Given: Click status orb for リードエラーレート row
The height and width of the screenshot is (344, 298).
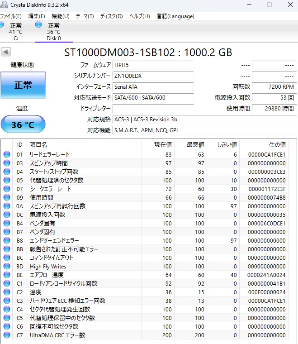Looking at the screenshot, I should tap(7, 154).
